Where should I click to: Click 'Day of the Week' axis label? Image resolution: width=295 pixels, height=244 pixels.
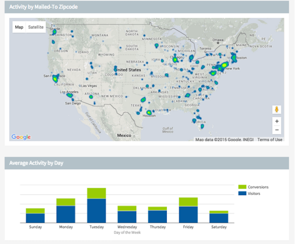click(127, 233)
